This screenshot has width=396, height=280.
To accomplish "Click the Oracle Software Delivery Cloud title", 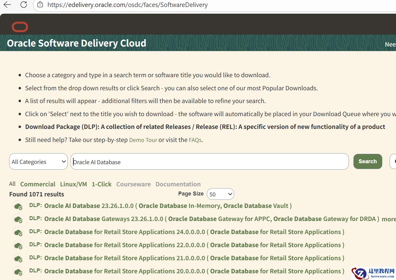I will 77,43.
